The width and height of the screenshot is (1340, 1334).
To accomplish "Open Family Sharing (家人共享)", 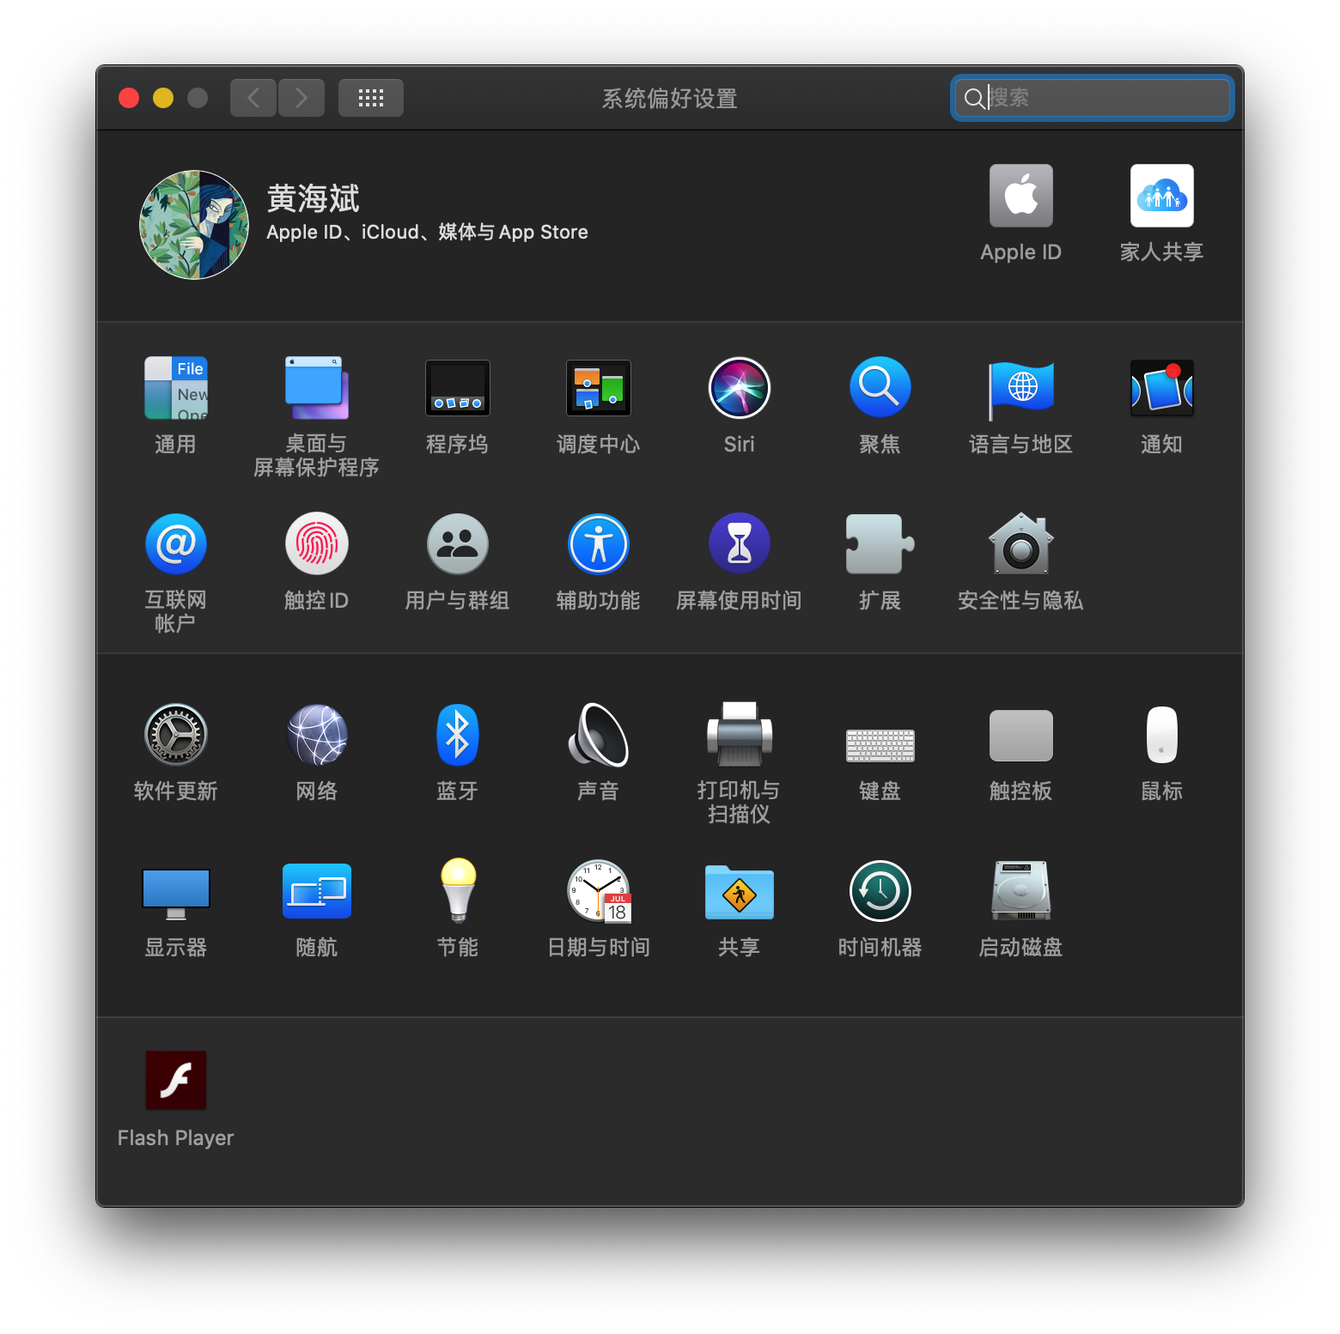I will point(1161,197).
